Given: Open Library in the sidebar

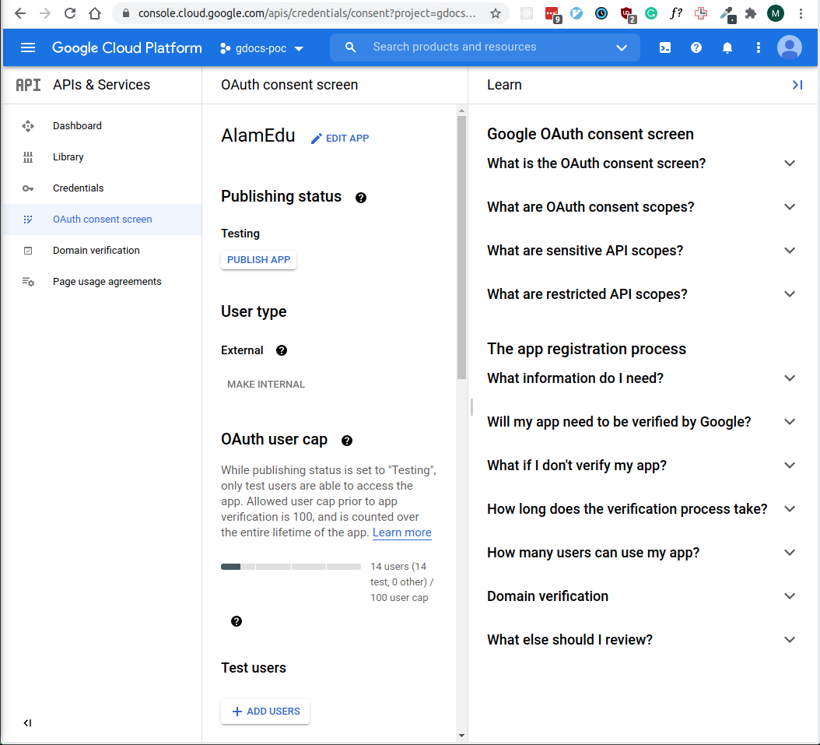Looking at the screenshot, I should coord(102,157).
